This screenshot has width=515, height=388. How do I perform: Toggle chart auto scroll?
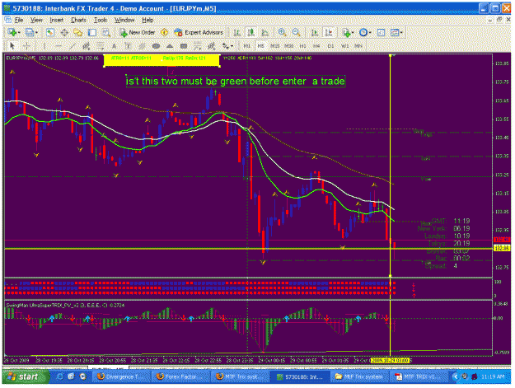pos(314,32)
